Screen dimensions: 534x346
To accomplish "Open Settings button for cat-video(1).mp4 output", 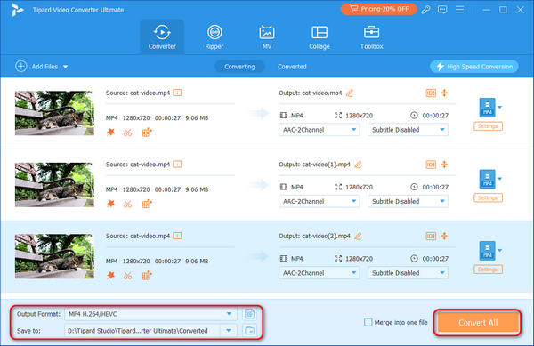I will tap(488, 197).
